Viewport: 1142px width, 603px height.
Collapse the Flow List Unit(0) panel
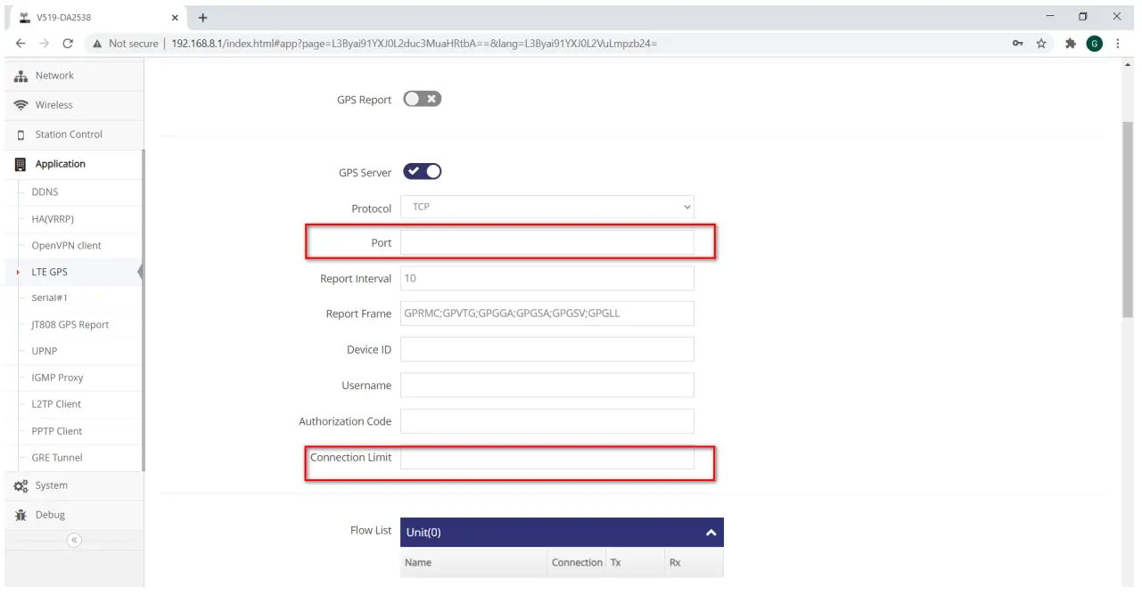711,533
